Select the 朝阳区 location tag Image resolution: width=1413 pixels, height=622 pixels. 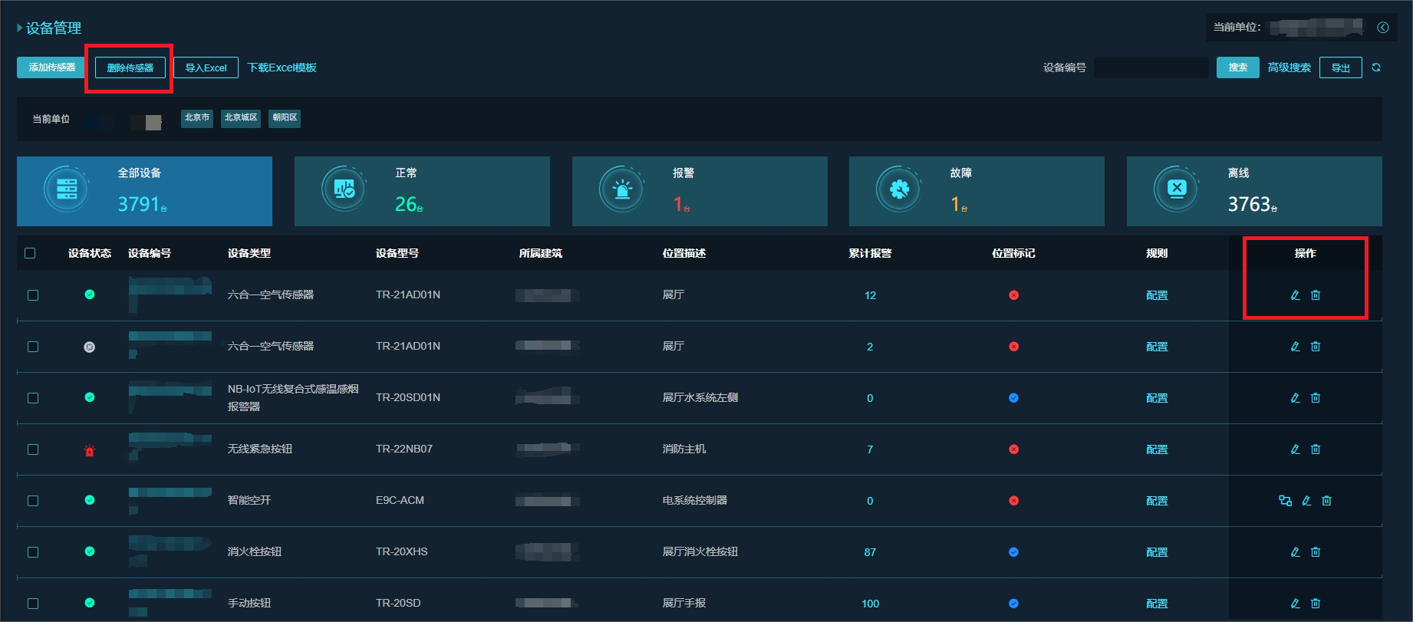click(285, 118)
